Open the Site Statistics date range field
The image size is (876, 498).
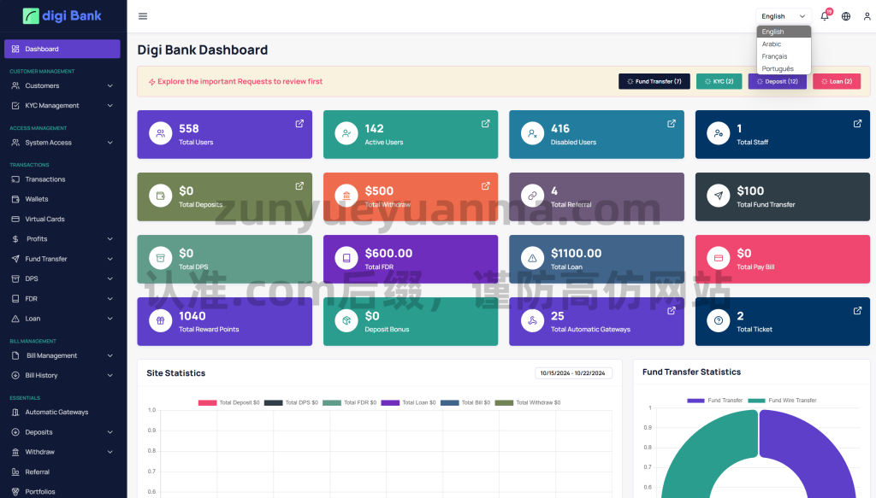(x=573, y=373)
